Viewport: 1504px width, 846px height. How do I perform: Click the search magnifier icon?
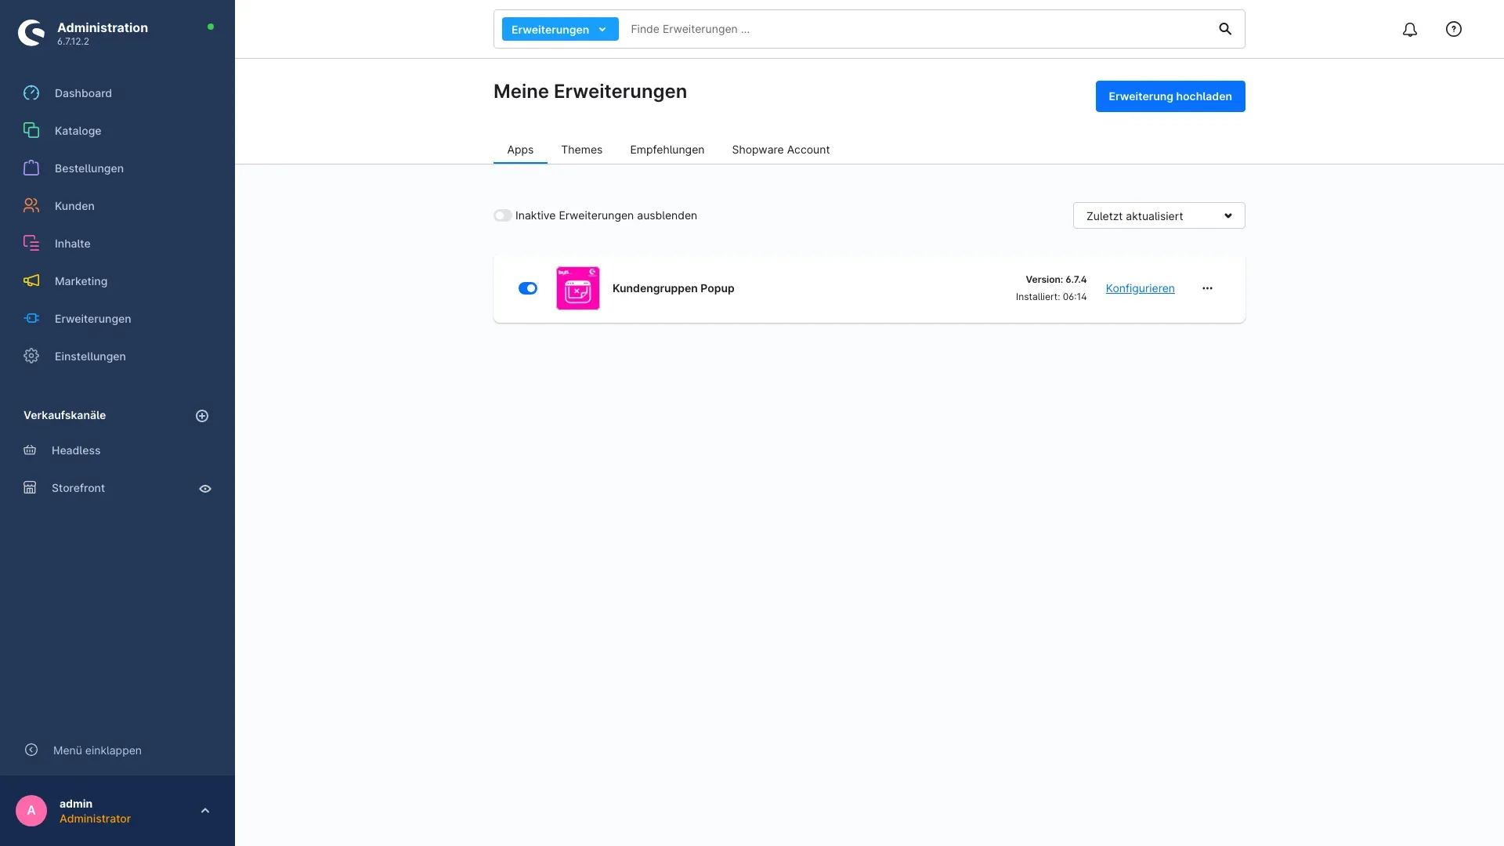[1225, 29]
